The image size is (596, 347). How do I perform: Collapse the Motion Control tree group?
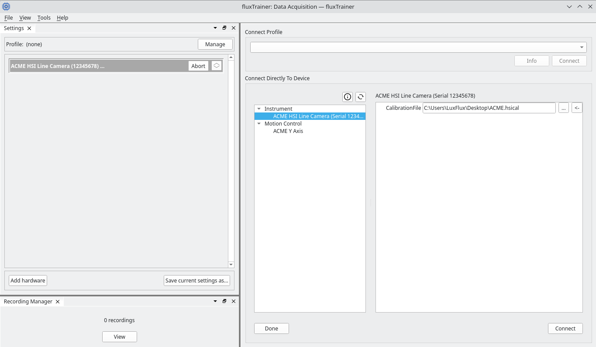point(259,124)
